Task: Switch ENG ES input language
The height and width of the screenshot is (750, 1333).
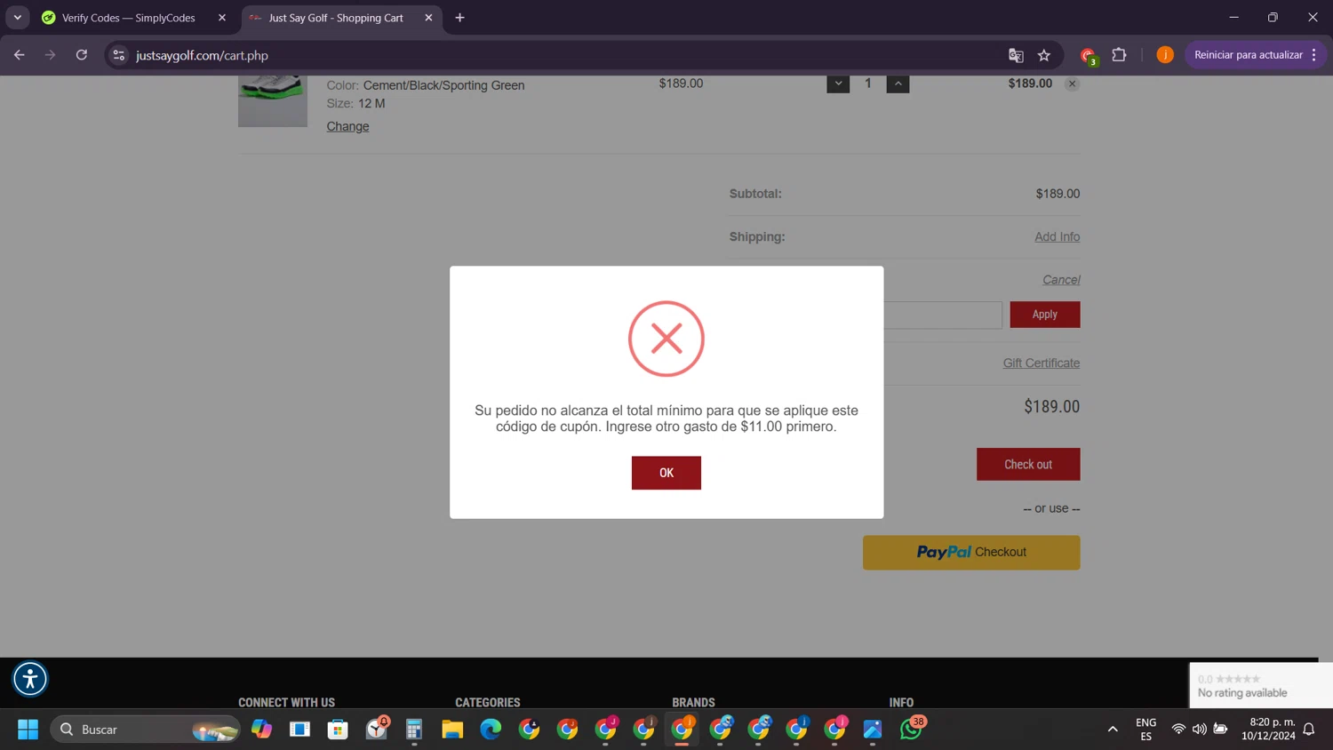Action: [1145, 730]
